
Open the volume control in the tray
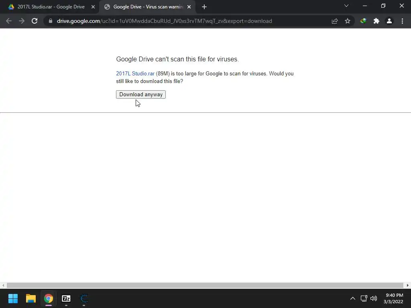tap(374, 298)
